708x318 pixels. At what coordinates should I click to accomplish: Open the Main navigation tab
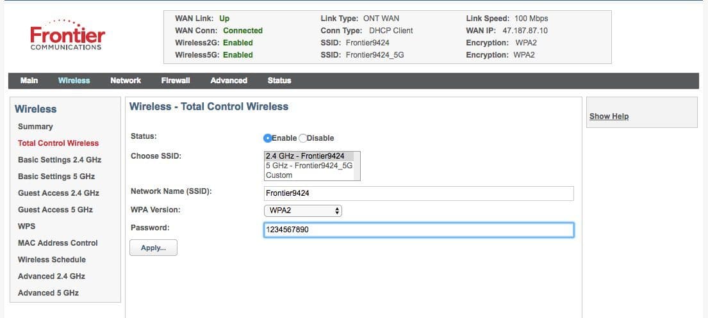tap(29, 81)
